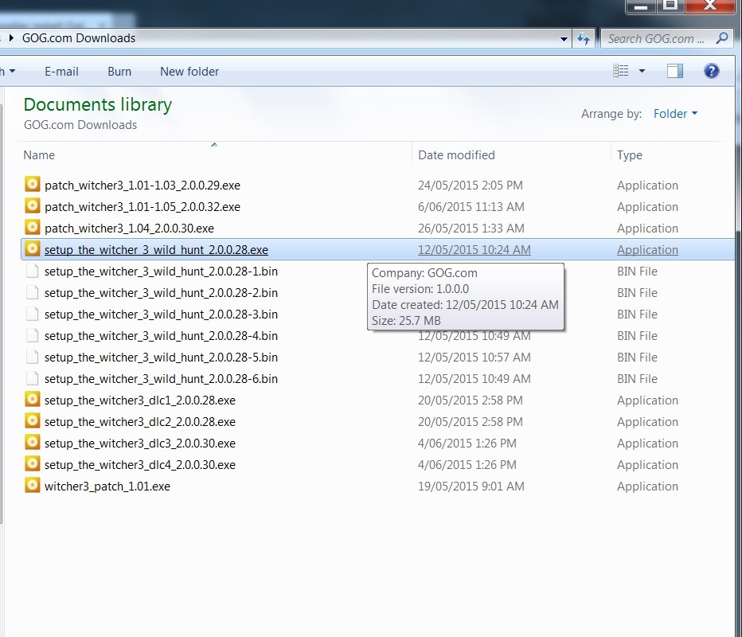Click the setup_the_witcher3_dlc1 installer icon
The image size is (742, 637).
[32, 400]
